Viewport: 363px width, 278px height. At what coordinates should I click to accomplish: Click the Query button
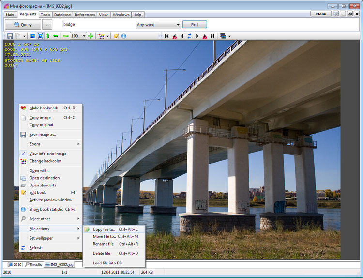click(23, 25)
